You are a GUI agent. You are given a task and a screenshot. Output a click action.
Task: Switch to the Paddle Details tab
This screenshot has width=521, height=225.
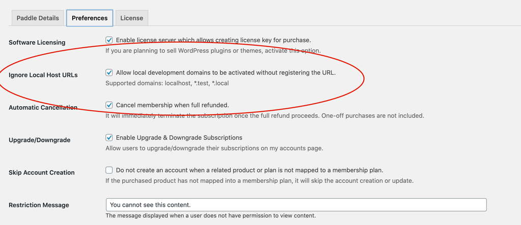coord(38,18)
